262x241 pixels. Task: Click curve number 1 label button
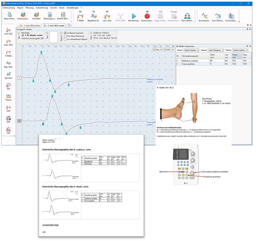pos(19,78)
